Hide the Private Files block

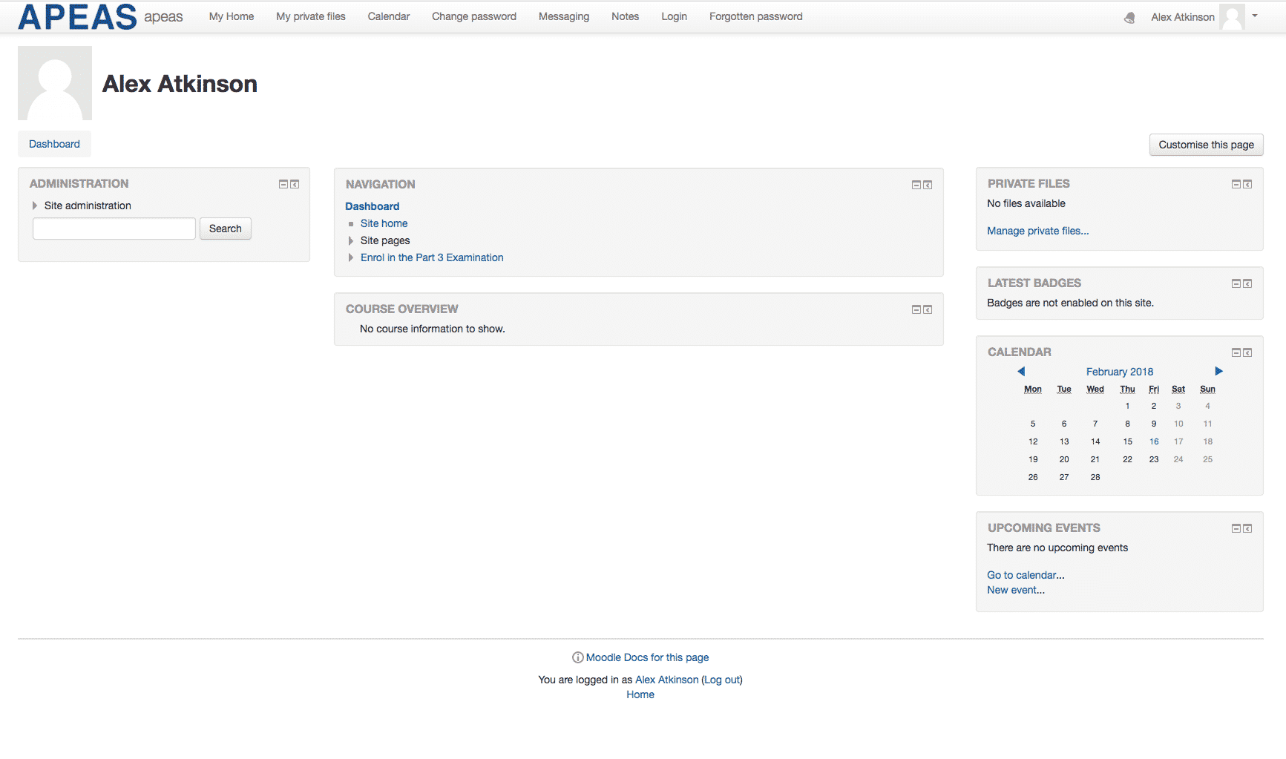coord(1236,184)
